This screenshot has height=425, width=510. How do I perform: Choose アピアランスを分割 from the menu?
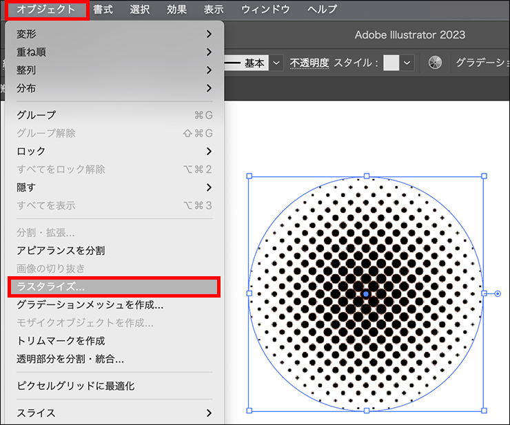point(114,251)
